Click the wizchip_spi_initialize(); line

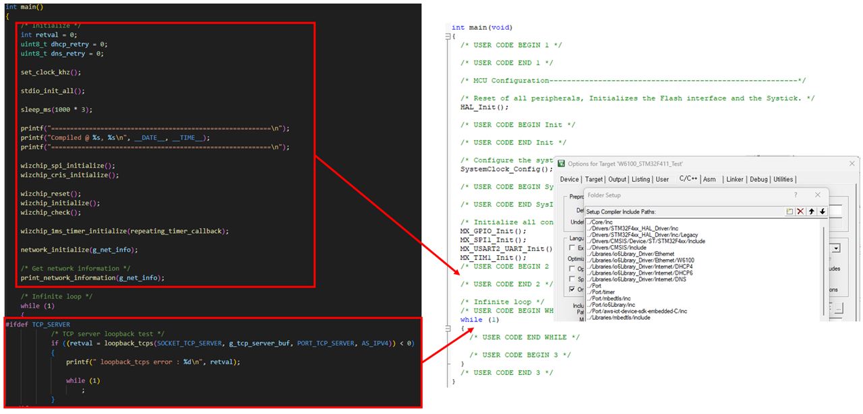(x=67, y=165)
